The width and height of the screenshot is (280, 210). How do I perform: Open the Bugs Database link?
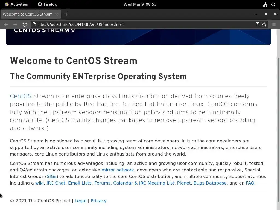coord(210,183)
